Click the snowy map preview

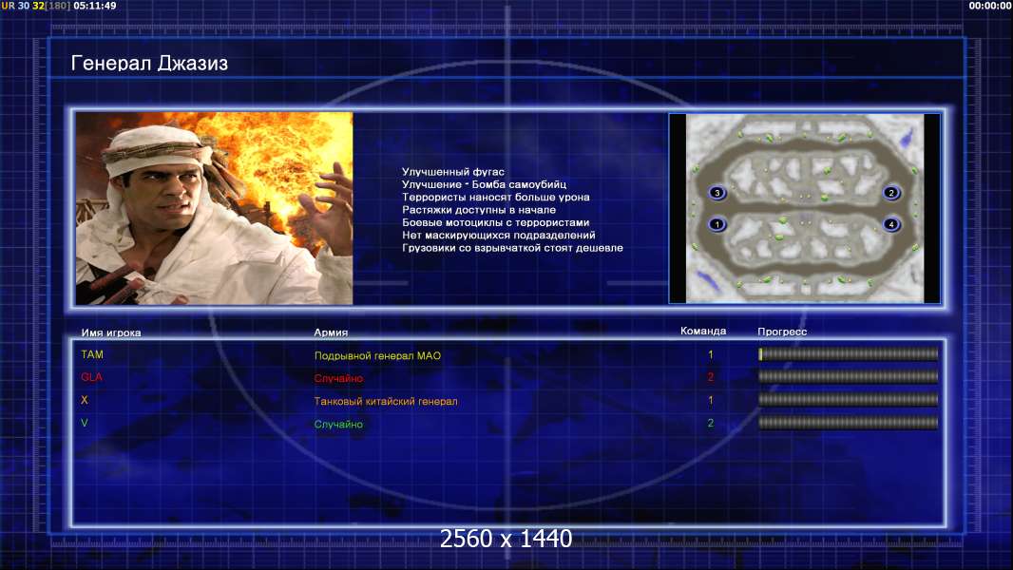[x=804, y=208]
